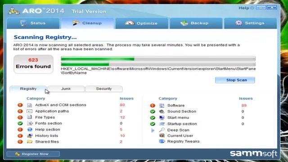Go to the Backup tab

pos(196,23)
